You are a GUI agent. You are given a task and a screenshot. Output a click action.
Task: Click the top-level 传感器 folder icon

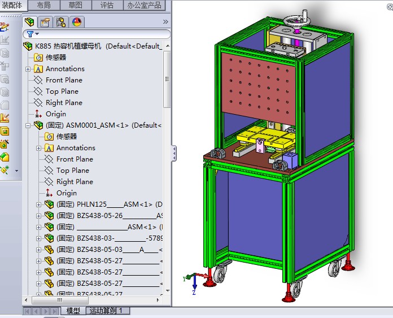tap(38, 58)
